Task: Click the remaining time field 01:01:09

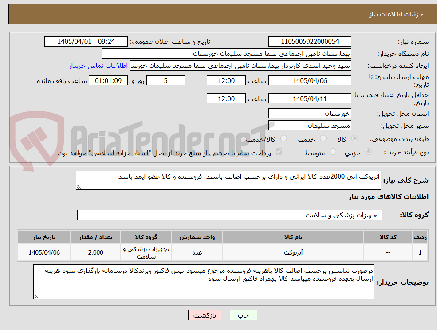Action: point(108,81)
